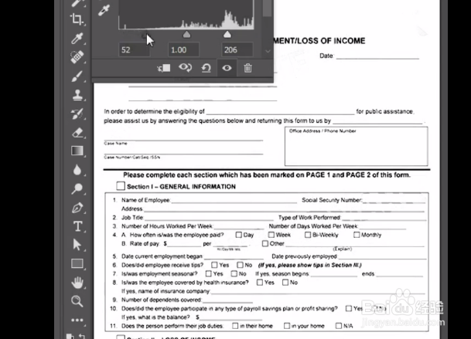Select the Gradient tool
Viewport: 471px width, 339px height.
(77, 151)
